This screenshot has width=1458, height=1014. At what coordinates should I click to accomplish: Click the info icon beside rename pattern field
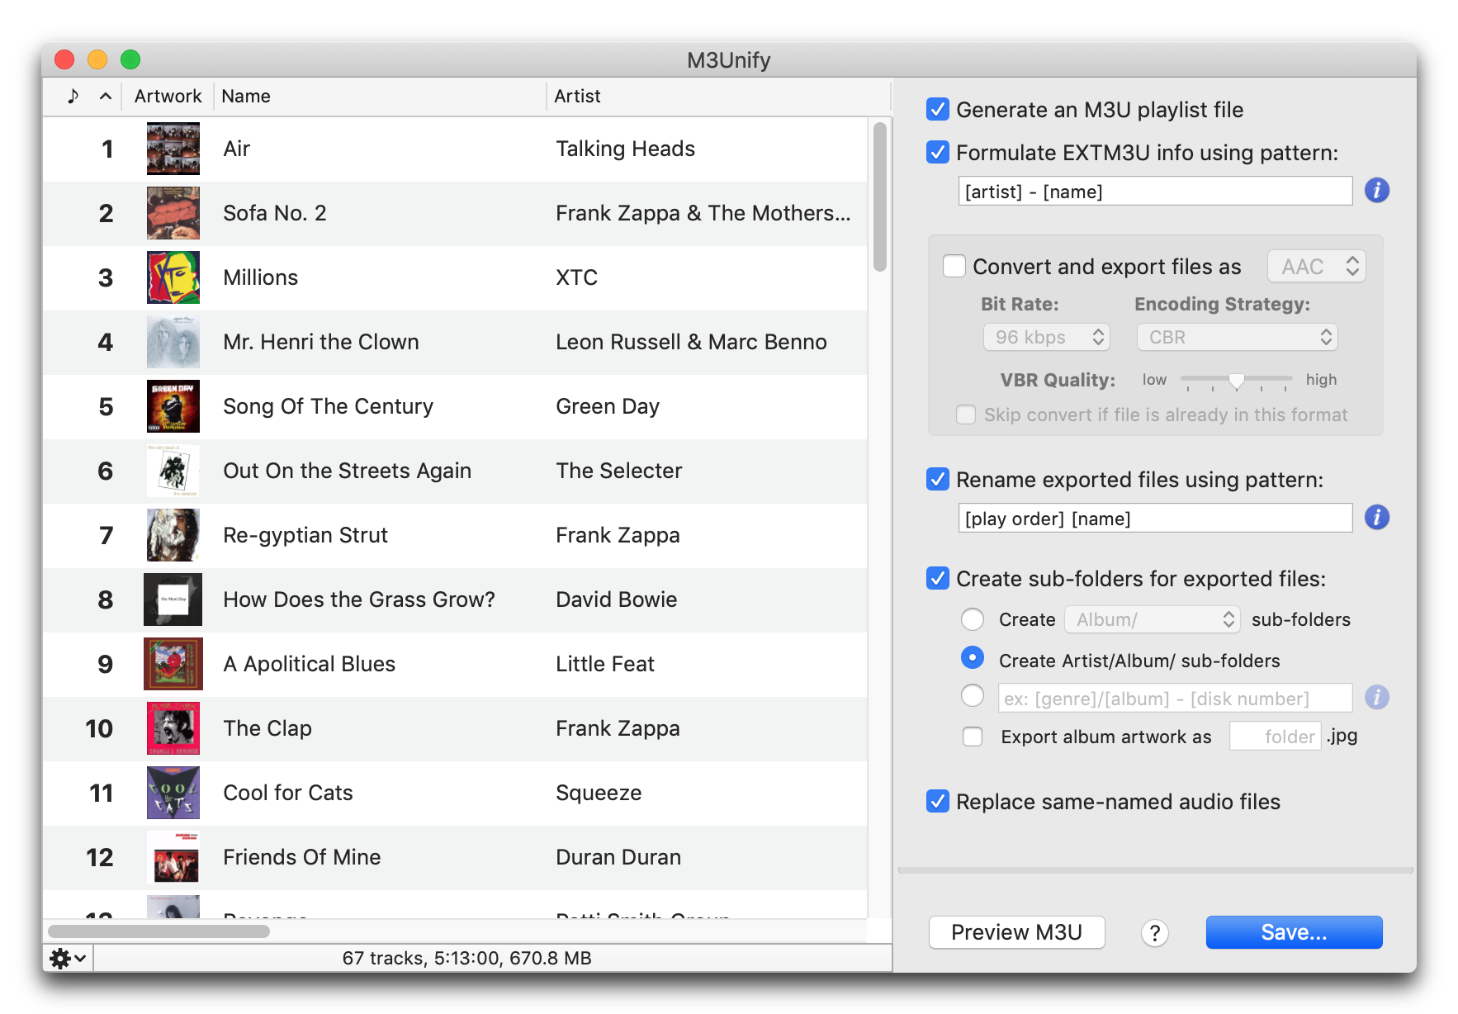click(x=1376, y=518)
